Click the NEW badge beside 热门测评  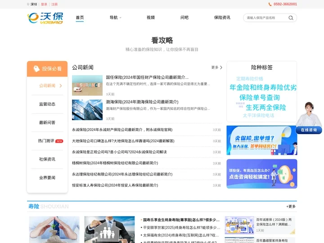(59, 141)
